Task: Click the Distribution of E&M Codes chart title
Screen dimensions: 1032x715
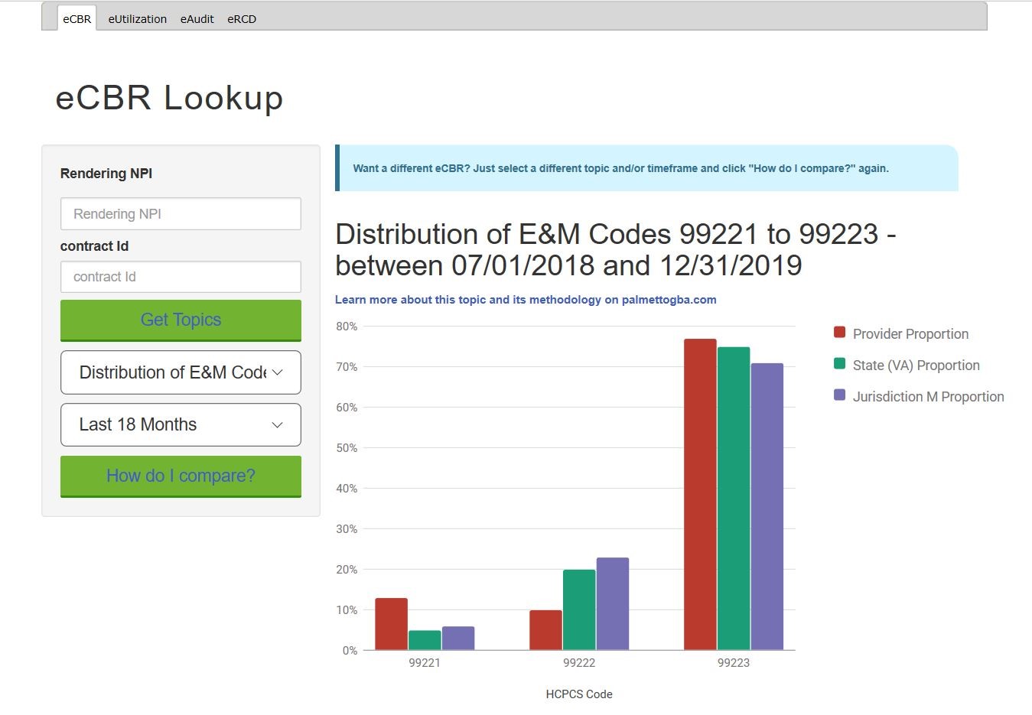Action: [616, 250]
